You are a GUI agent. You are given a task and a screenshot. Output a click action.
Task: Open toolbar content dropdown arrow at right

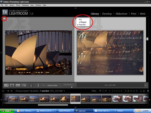[x=146, y=85]
